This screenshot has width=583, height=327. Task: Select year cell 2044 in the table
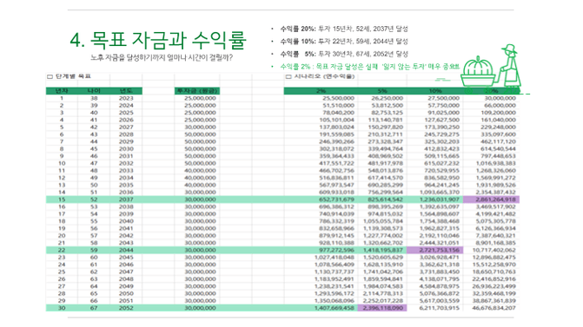tap(126, 250)
